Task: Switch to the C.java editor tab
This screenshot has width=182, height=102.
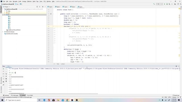Action: (x=65, y=7)
